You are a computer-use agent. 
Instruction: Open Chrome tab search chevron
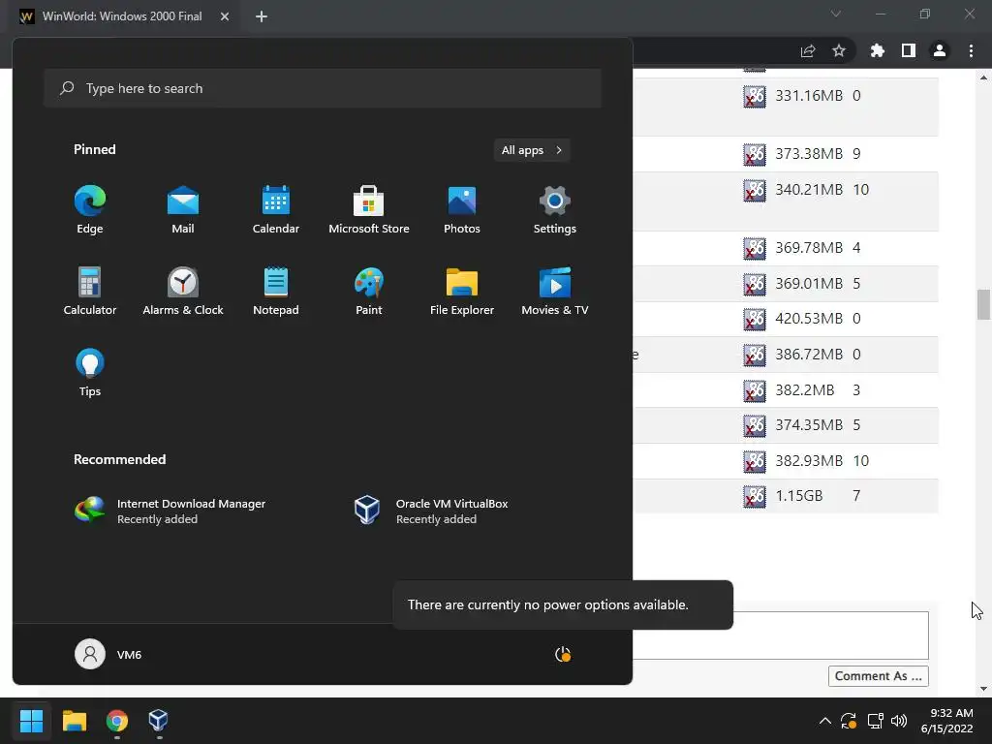pos(836,14)
